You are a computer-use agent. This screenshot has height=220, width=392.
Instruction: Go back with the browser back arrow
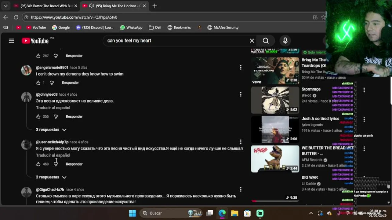pos(6,17)
